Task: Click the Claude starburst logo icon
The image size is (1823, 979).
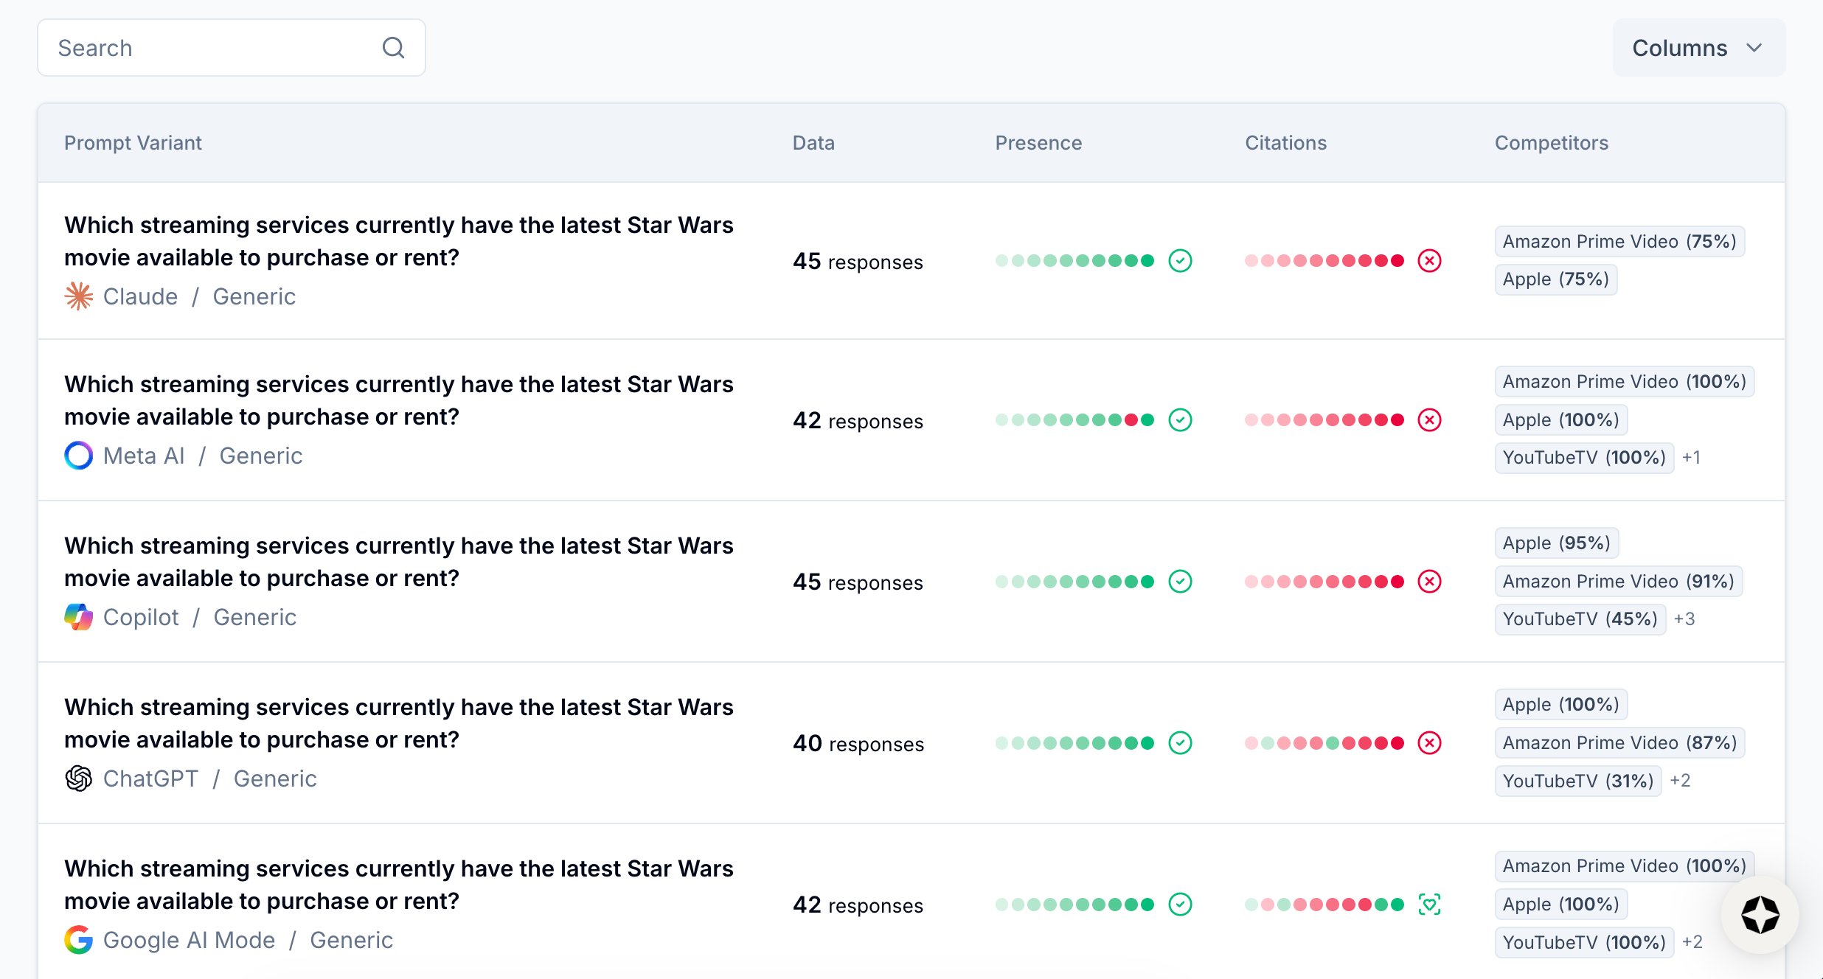Action: pyautogui.click(x=79, y=296)
